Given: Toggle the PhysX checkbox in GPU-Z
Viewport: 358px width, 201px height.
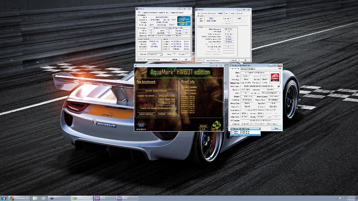Looking at the screenshot, I should point(259,124).
